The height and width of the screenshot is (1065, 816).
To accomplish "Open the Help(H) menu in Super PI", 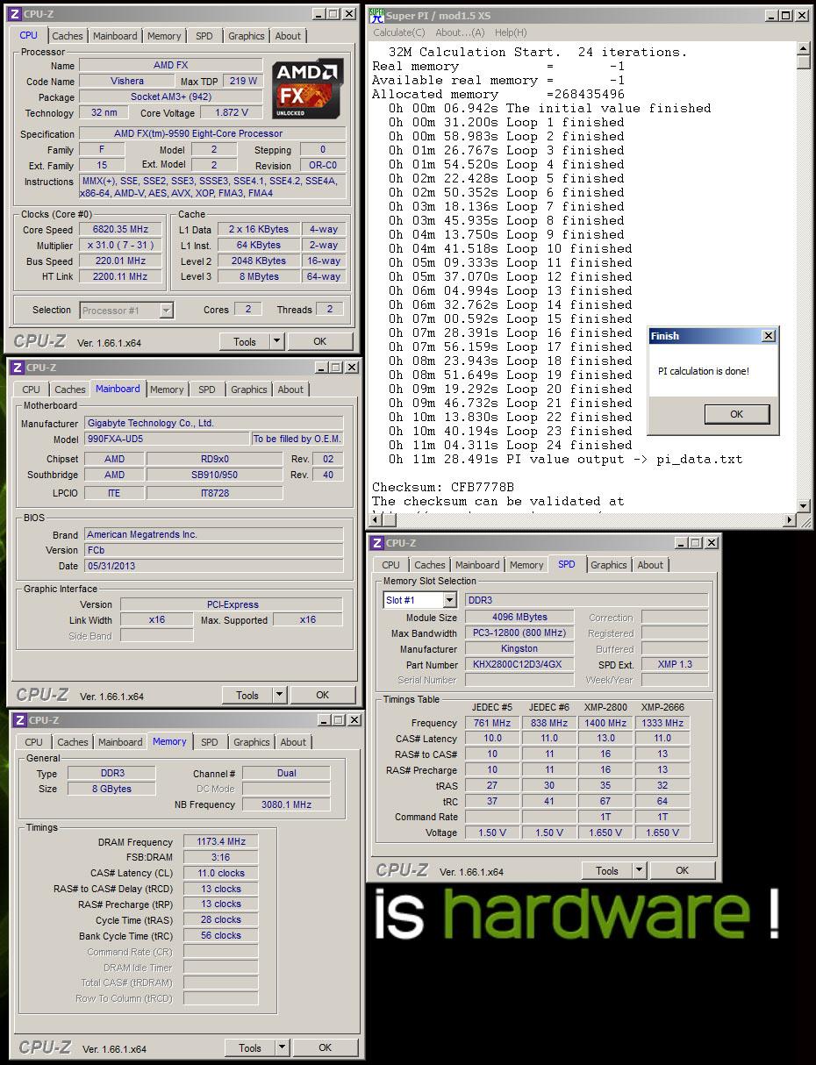I will tap(511, 32).
